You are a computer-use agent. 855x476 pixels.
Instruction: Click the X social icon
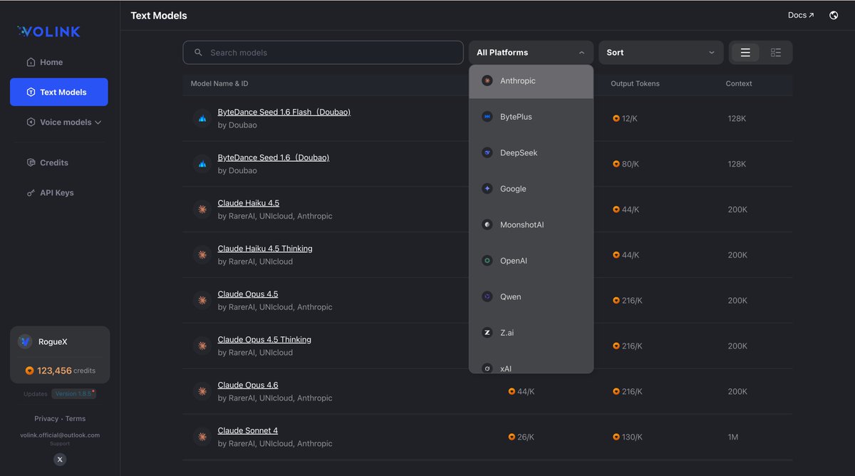[60, 460]
